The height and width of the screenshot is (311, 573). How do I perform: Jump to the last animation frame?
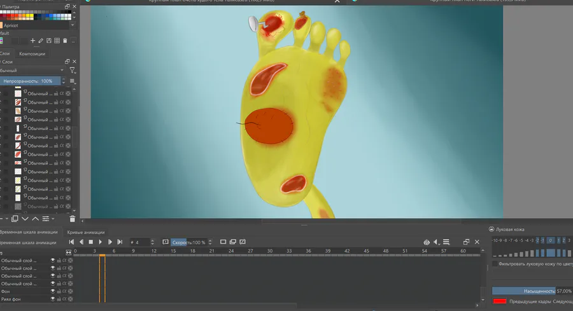click(x=120, y=242)
